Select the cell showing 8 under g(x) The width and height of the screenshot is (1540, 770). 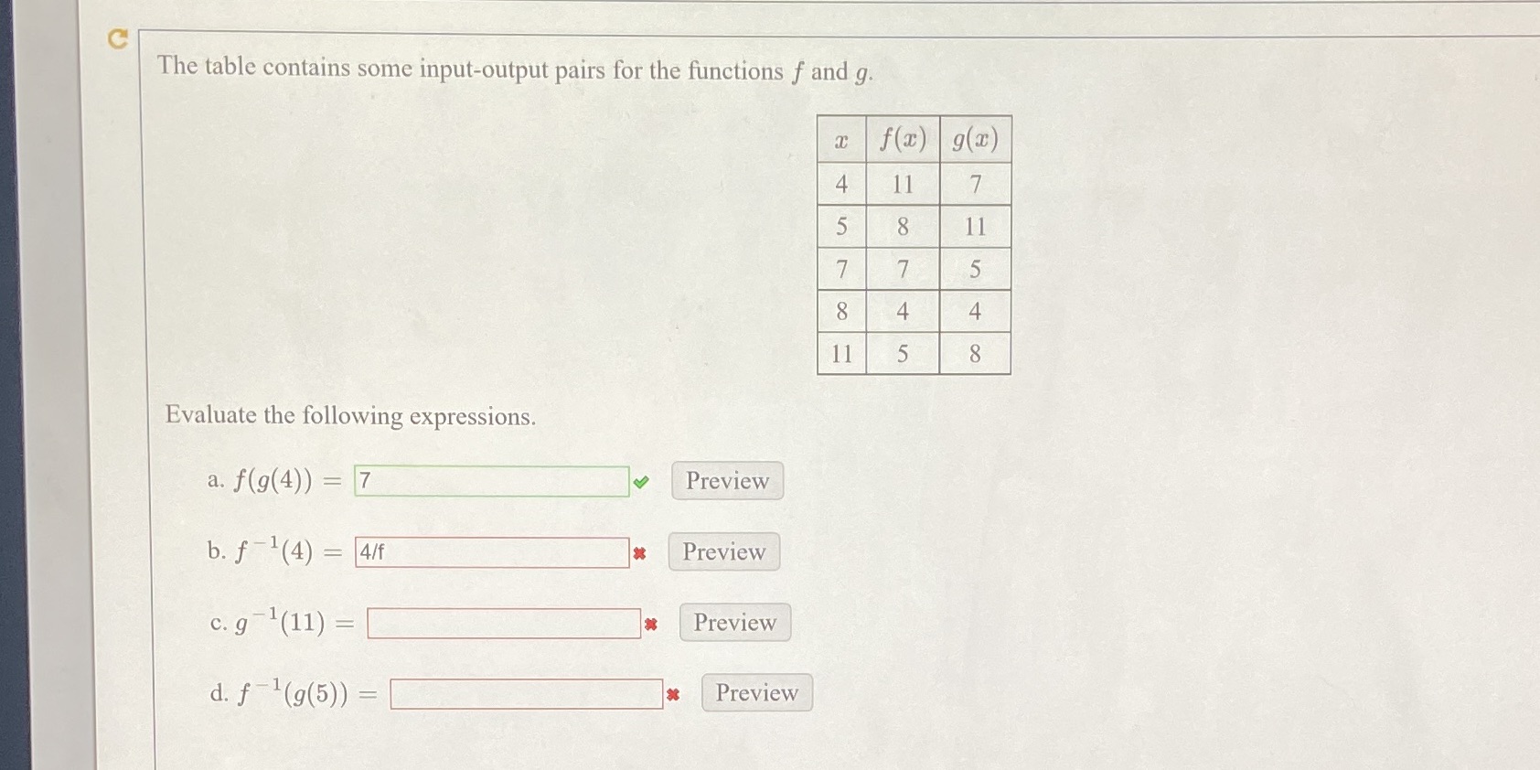pos(975,353)
